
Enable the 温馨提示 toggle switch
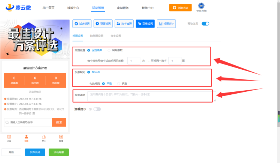coord(97,109)
